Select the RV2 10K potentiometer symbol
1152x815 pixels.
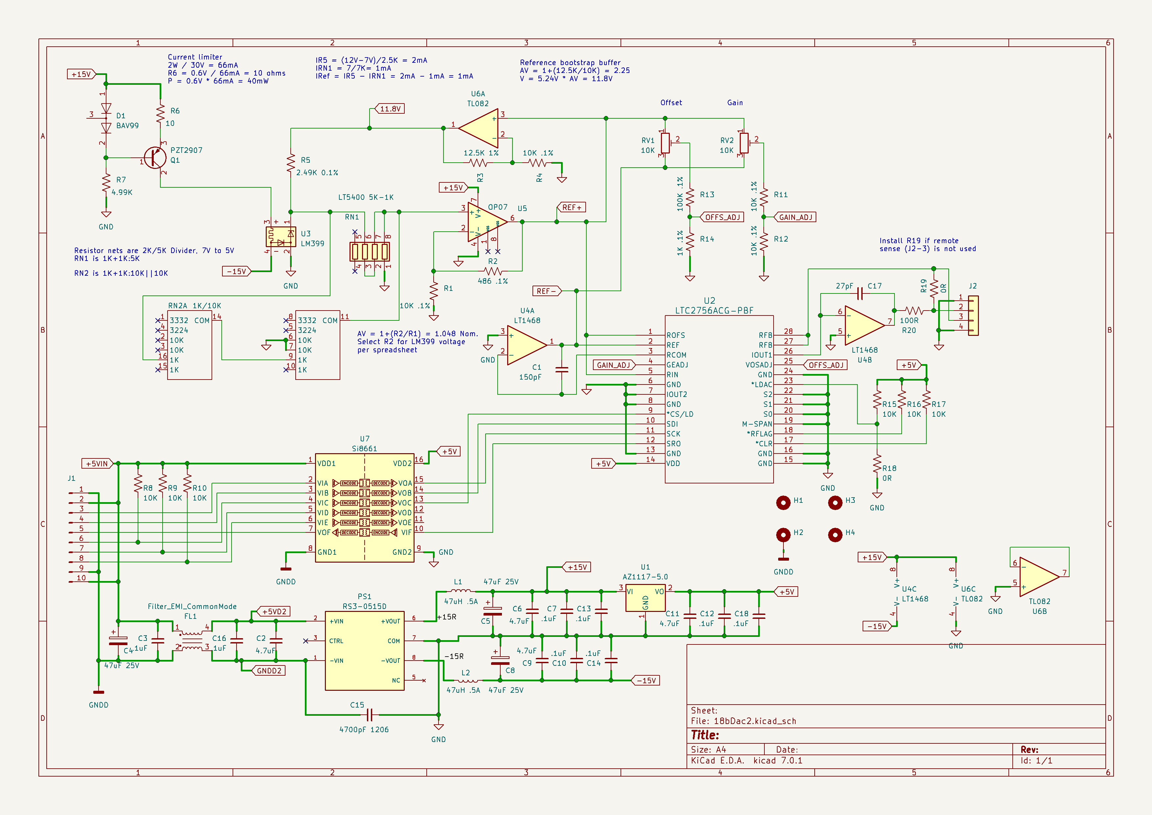[745, 143]
